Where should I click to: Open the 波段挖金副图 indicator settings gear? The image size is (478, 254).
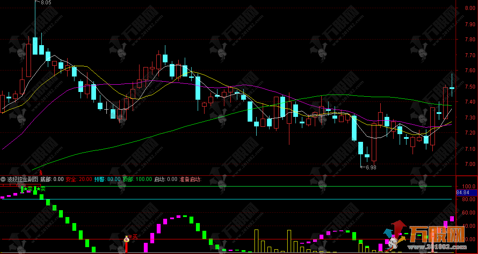point(3,179)
